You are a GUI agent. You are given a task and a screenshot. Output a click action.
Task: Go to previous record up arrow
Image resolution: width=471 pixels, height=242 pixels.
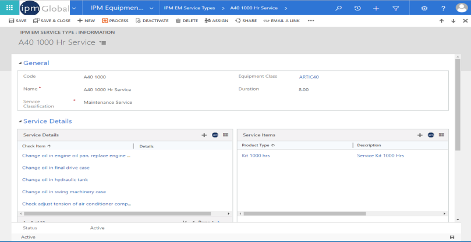[x=441, y=21]
